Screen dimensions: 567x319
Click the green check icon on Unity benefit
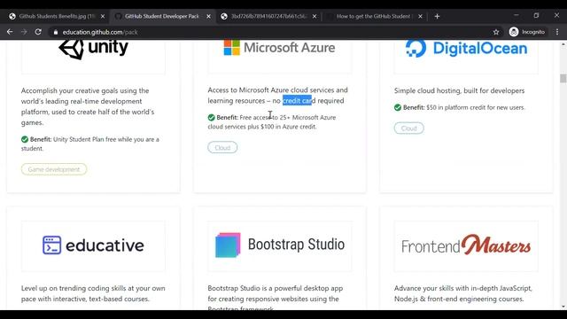pyautogui.click(x=25, y=139)
